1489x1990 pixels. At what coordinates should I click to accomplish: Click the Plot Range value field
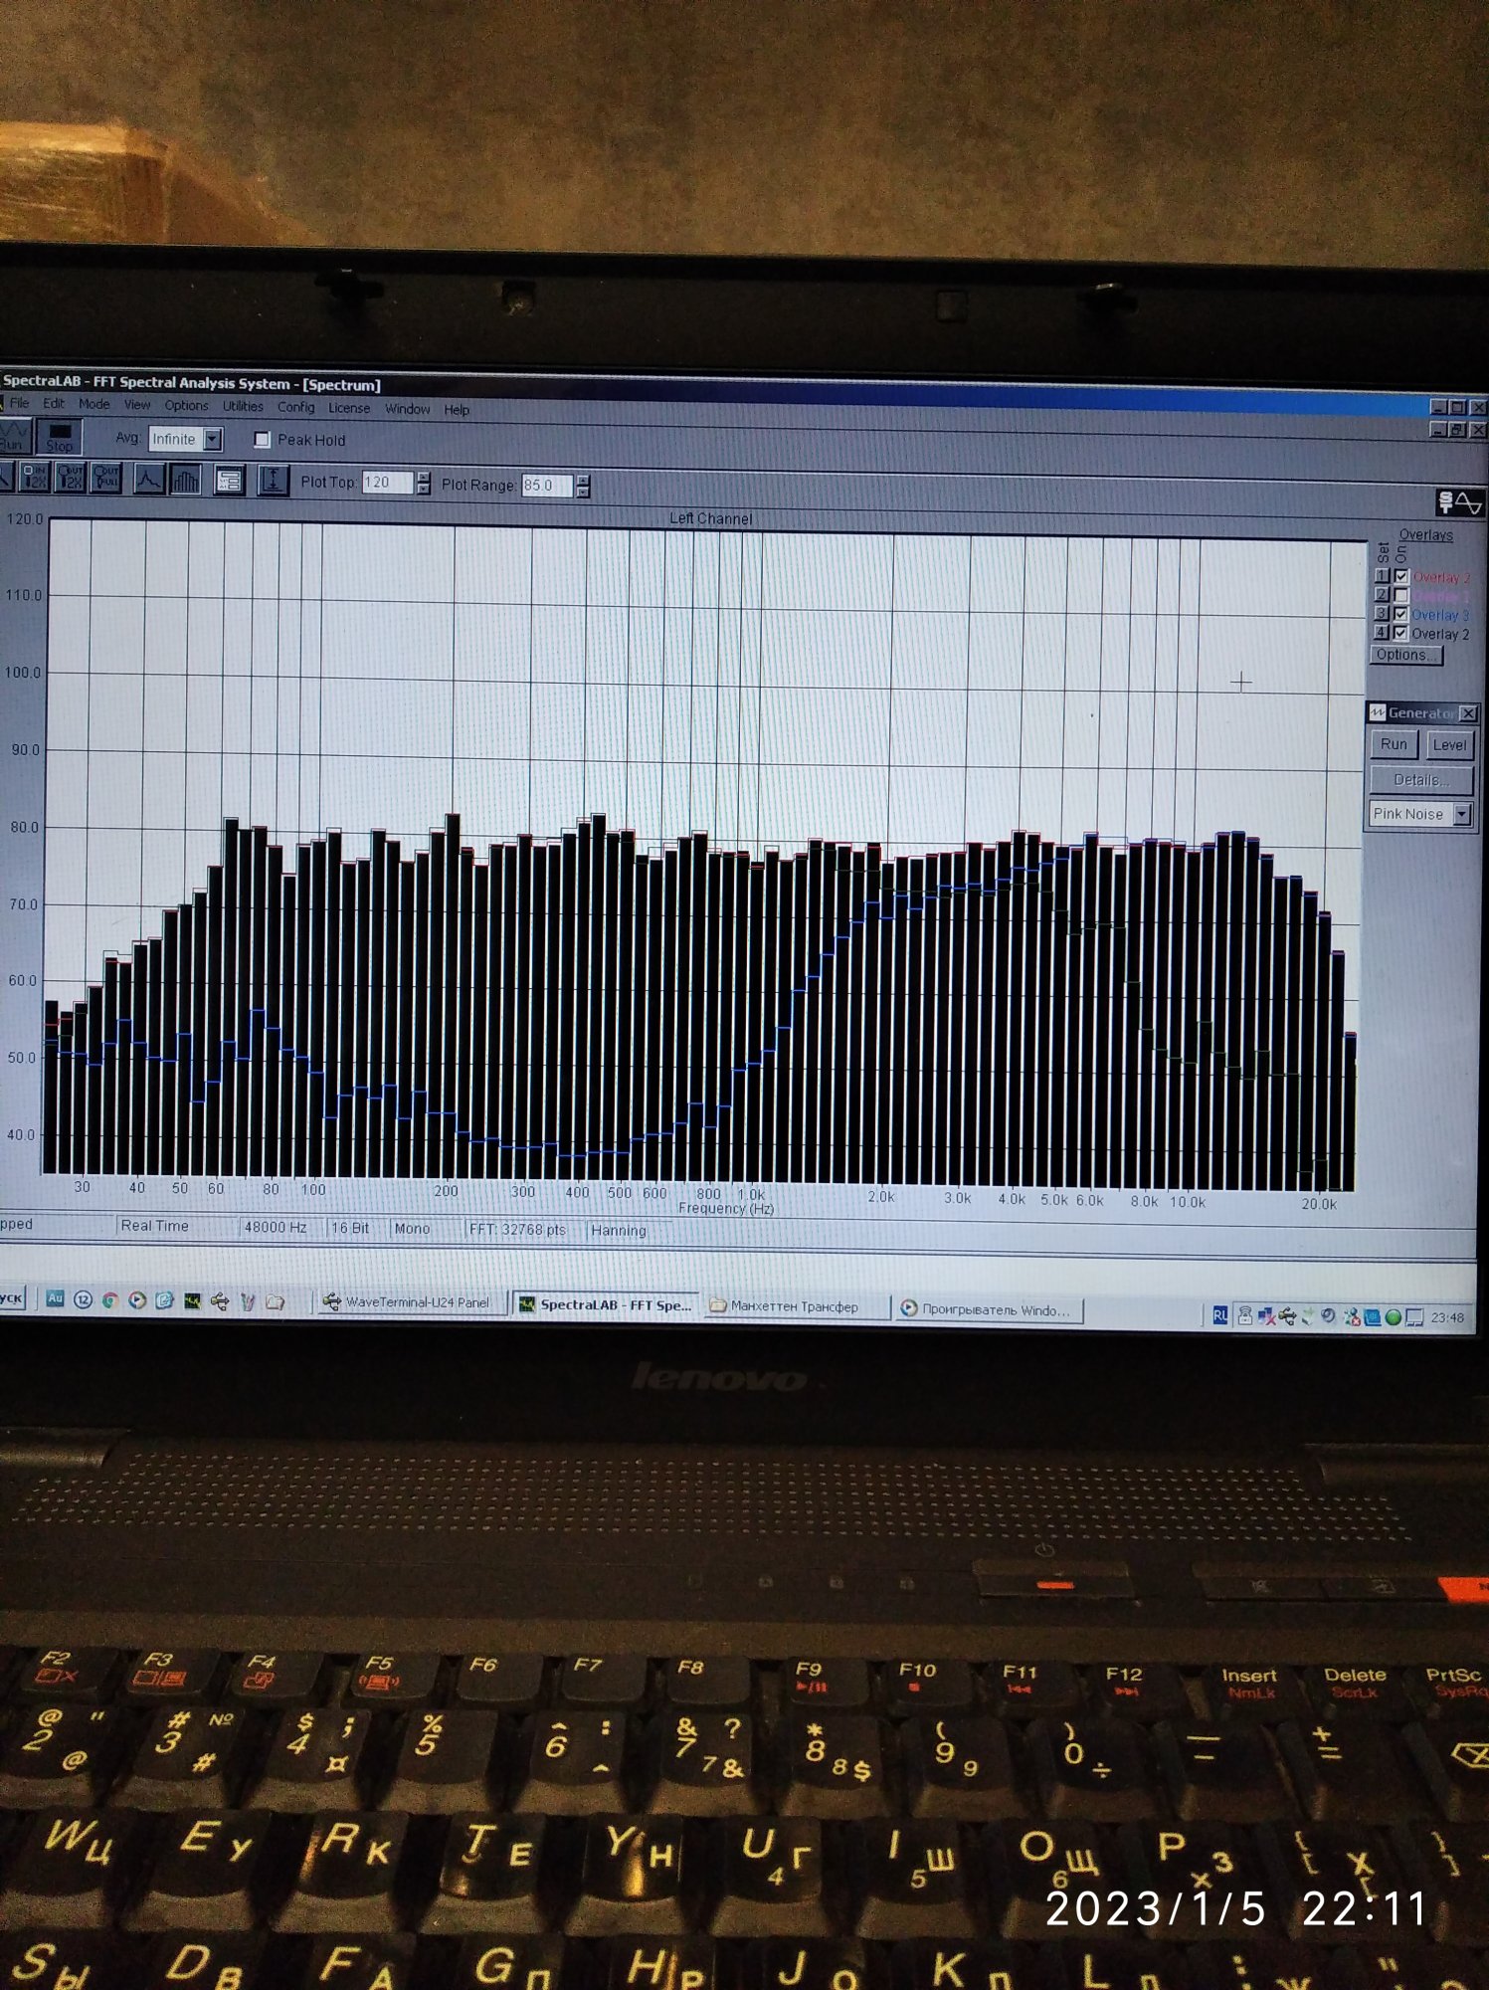pos(548,486)
